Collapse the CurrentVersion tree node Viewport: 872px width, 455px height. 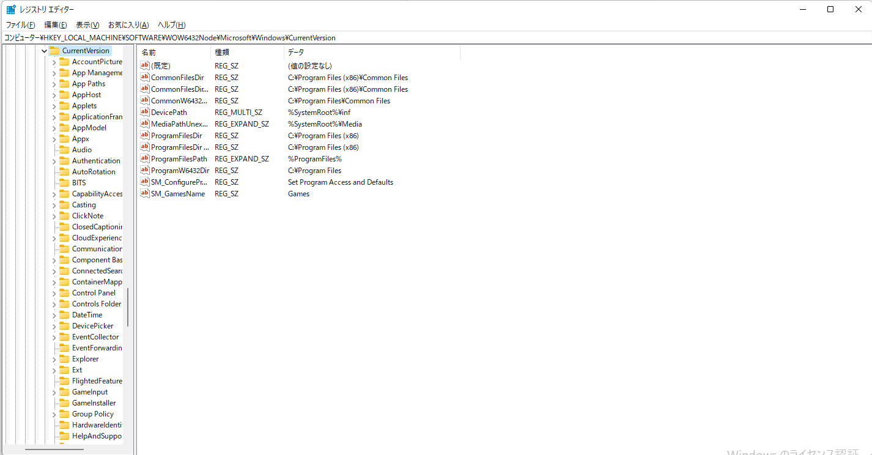tap(44, 51)
